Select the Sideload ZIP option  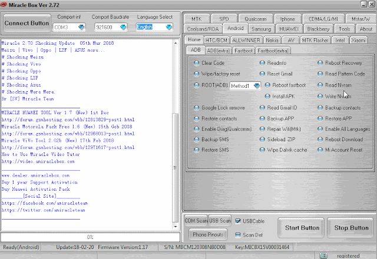coord(262,140)
